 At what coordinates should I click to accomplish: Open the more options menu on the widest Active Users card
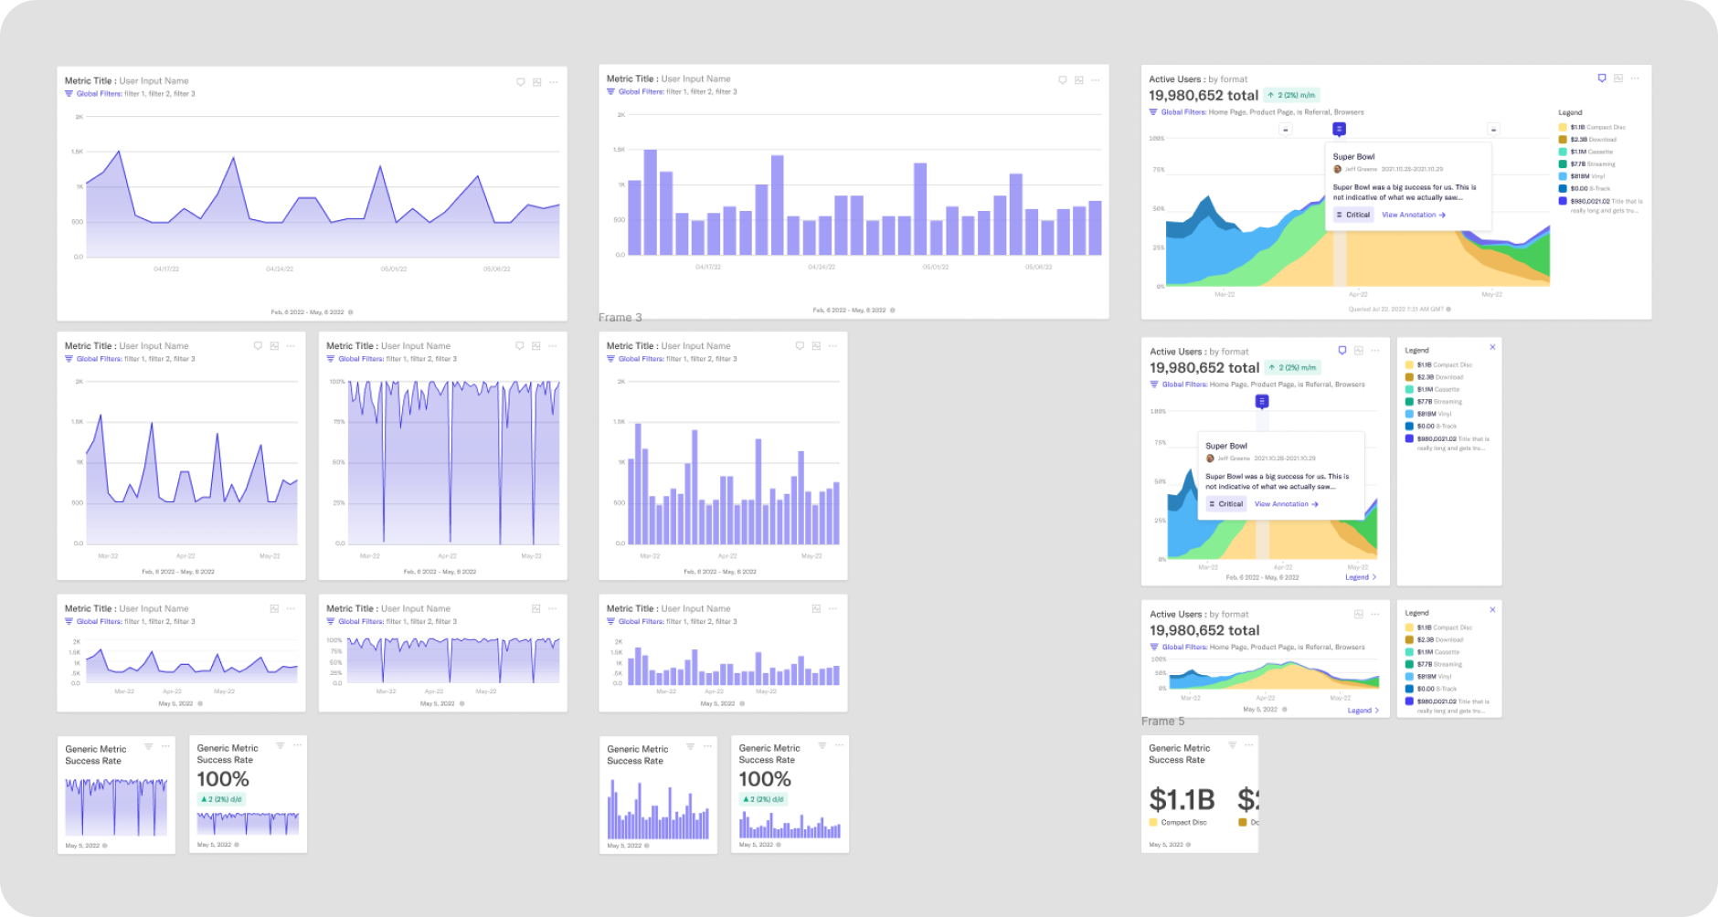click(x=1635, y=79)
